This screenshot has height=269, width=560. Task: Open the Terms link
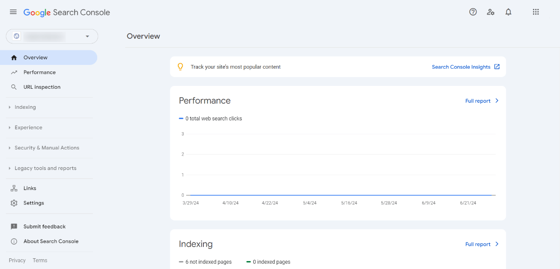[40, 261]
